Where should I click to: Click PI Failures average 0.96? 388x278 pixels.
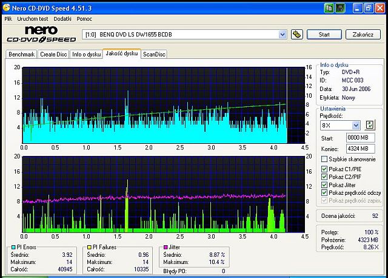pos(144,255)
